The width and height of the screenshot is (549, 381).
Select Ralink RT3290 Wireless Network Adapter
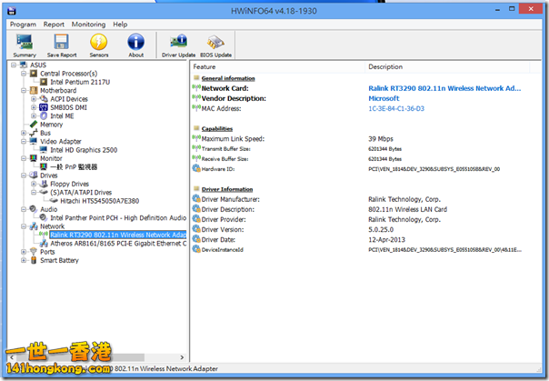(x=118, y=235)
